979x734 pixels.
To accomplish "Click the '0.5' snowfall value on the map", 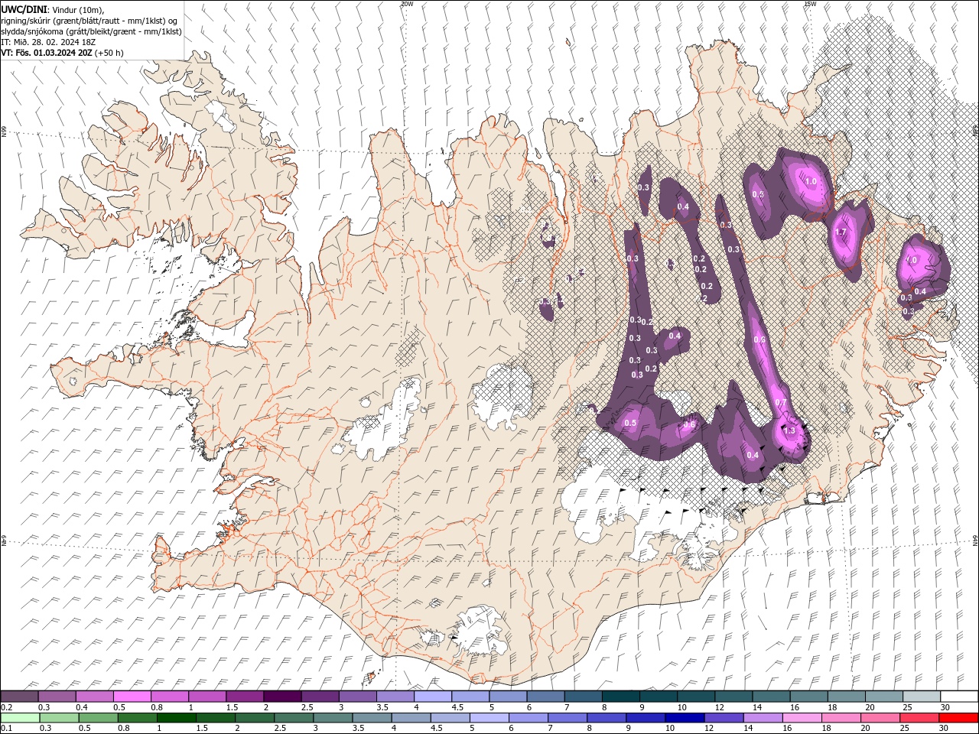I will 631,423.
